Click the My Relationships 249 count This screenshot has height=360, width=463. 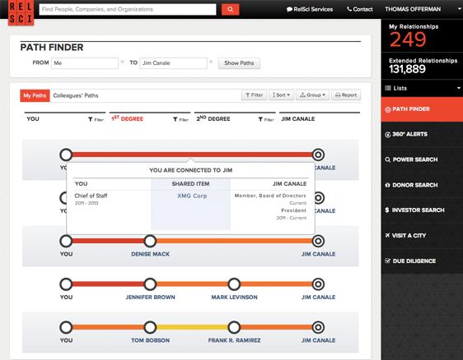click(408, 39)
